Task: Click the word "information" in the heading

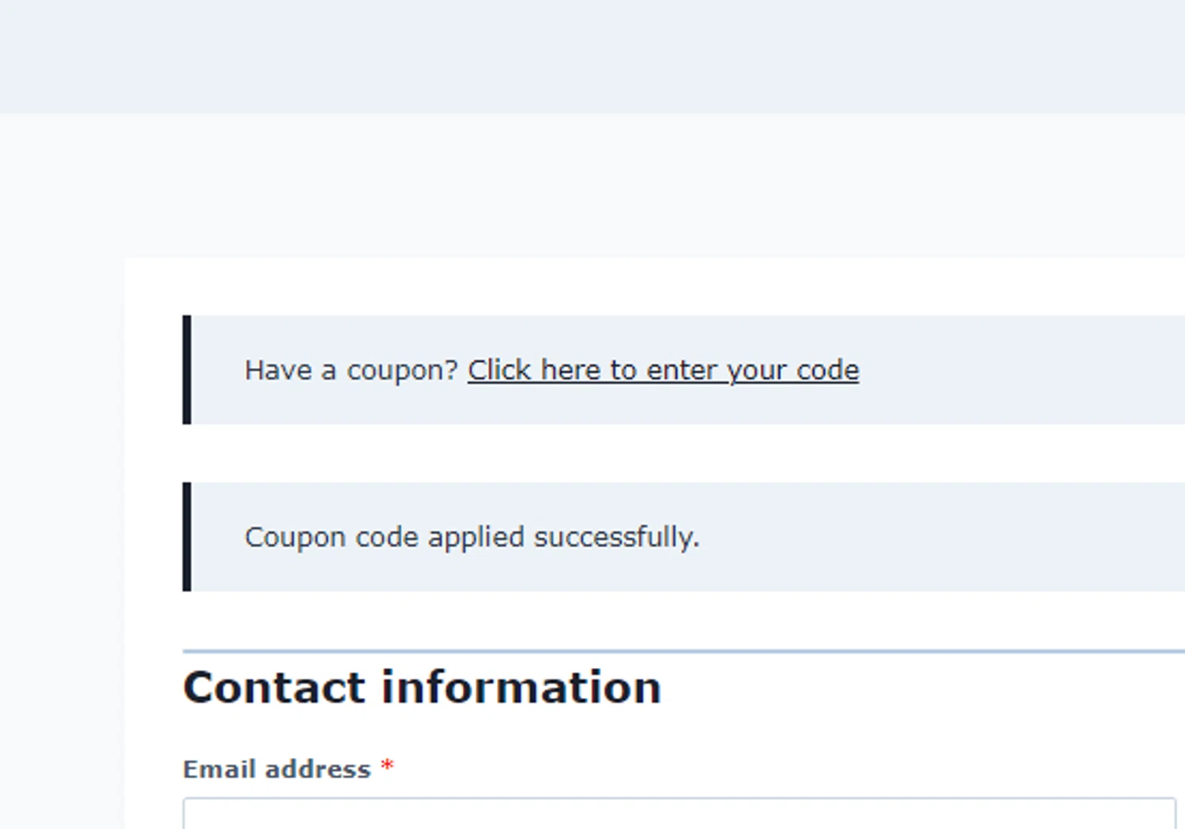Action: pos(521,687)
